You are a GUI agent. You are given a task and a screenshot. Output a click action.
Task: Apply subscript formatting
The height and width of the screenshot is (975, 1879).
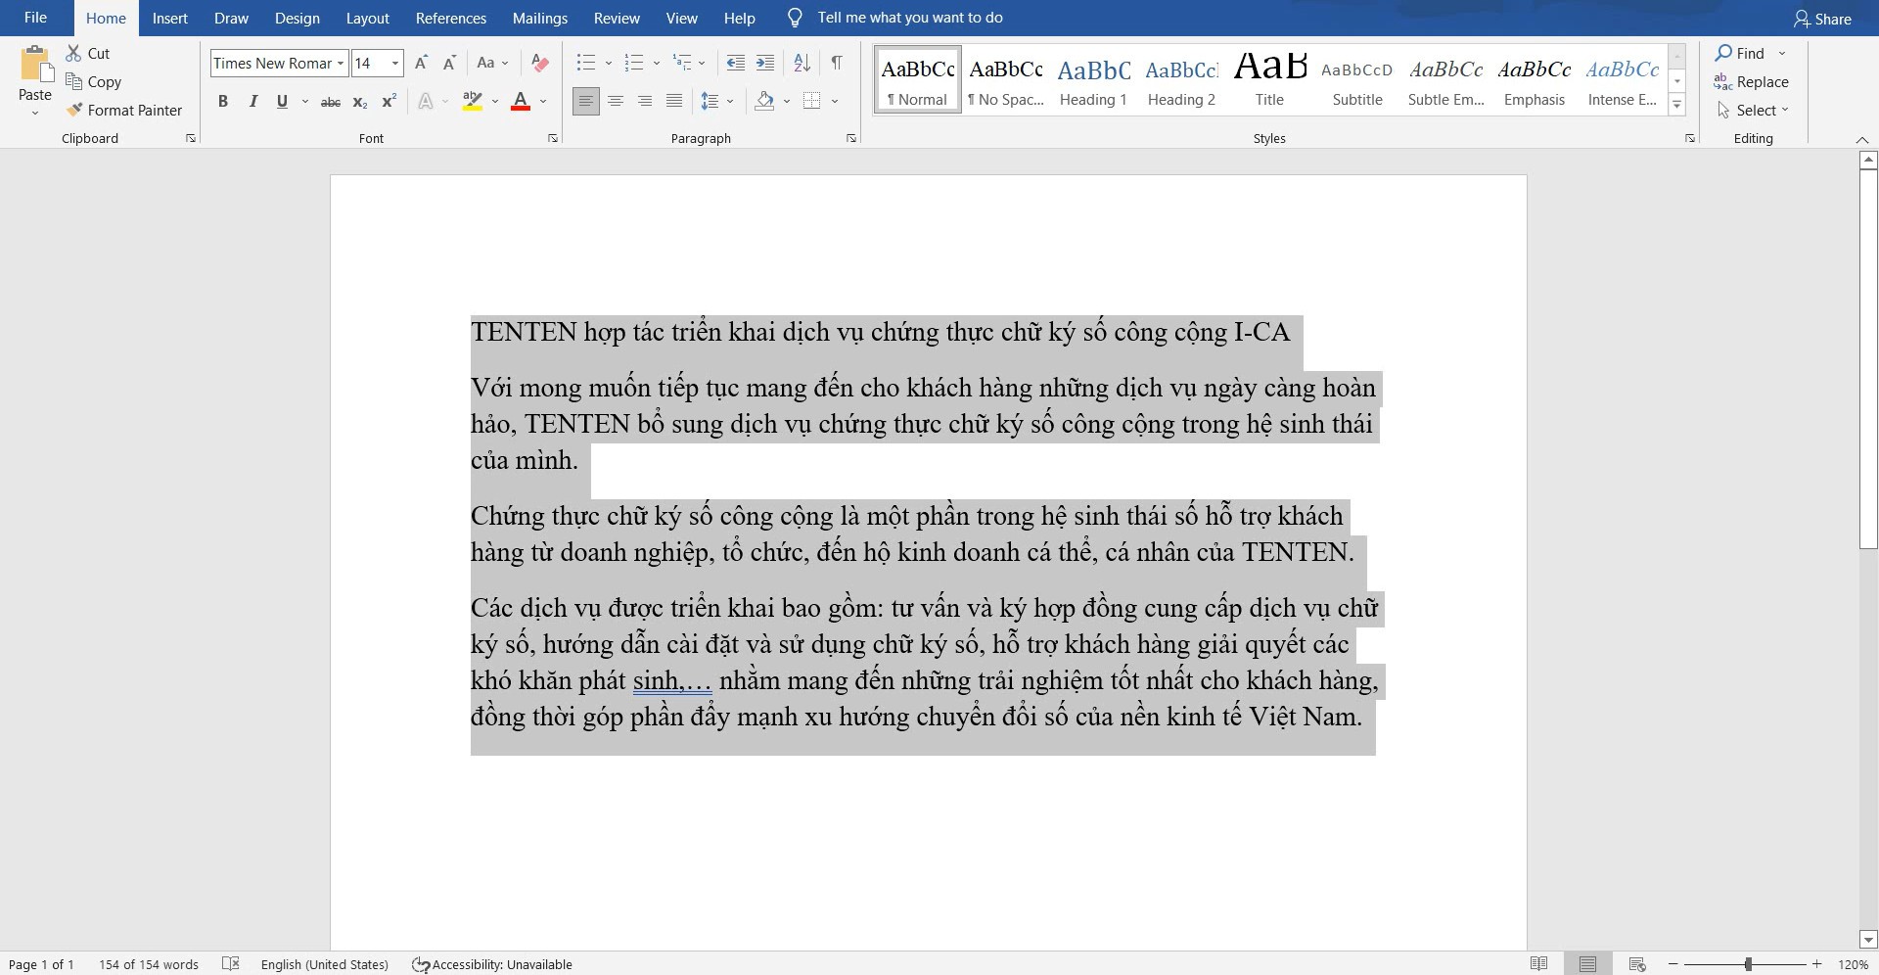(x=359, y=102)
